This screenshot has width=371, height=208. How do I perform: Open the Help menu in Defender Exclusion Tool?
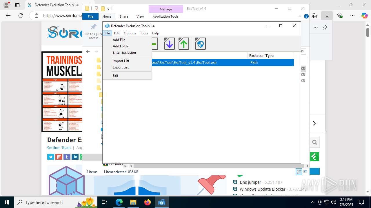[155, 33]
